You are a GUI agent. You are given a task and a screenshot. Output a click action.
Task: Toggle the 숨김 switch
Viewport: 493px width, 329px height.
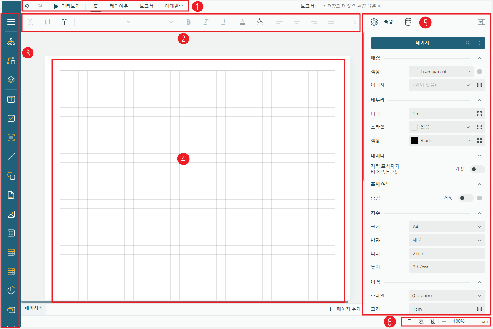(x=466, y=198)
